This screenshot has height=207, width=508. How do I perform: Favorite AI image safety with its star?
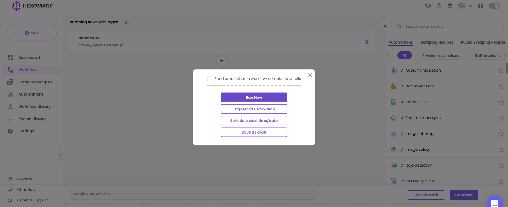pyautogui.click(x=501, y=150)
